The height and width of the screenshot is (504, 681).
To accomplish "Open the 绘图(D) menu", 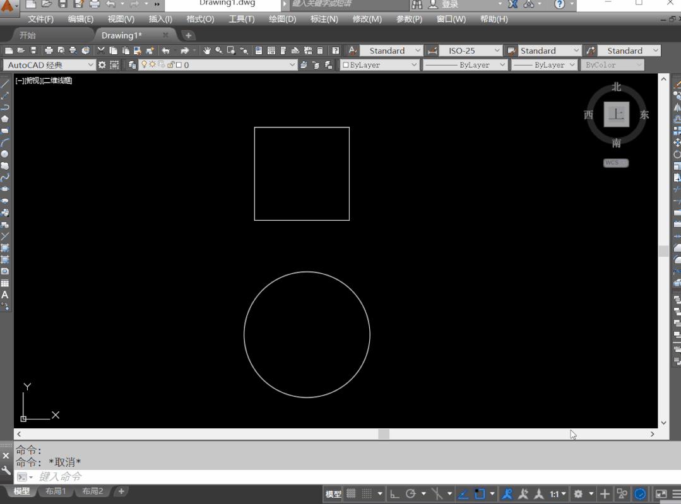I will [282, 19].
